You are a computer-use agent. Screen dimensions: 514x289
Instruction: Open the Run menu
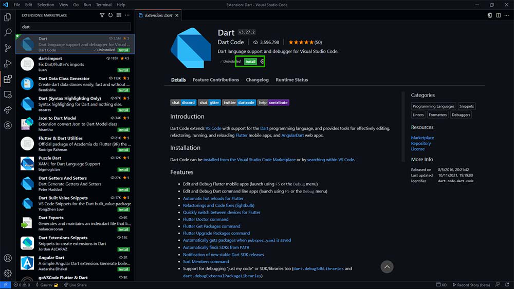tap(87, 5)
